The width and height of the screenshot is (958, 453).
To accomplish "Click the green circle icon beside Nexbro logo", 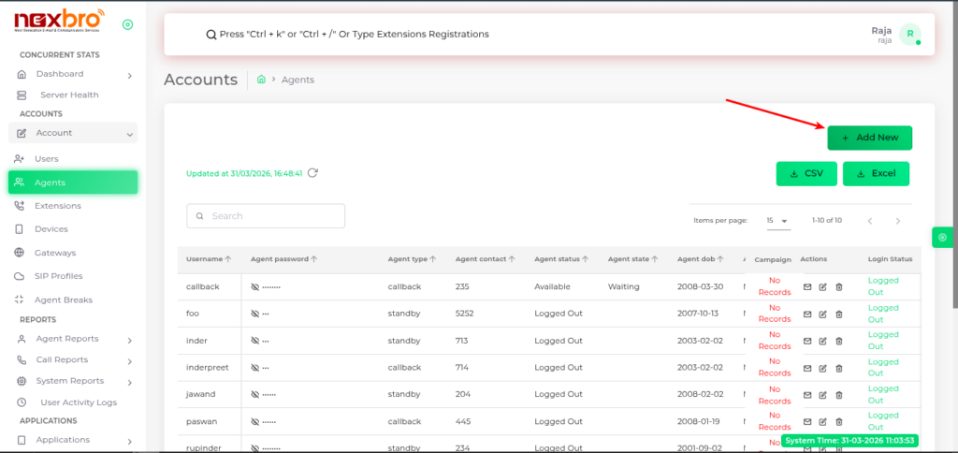I will pos(127,24).
